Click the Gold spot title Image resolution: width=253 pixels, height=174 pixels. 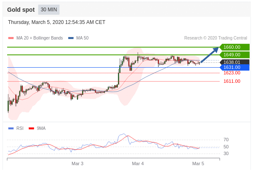pyautogui.click(x=21, y=10)
